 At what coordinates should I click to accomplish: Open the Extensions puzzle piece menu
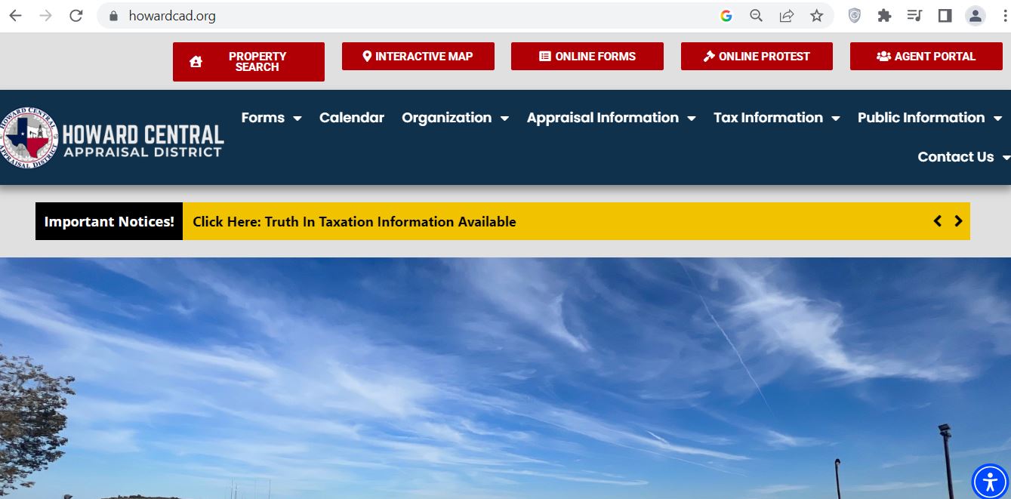pyautogui.click(x=884, y=16)
